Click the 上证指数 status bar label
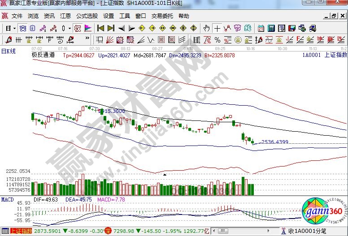The image size is (348, 236). [21, 231]
